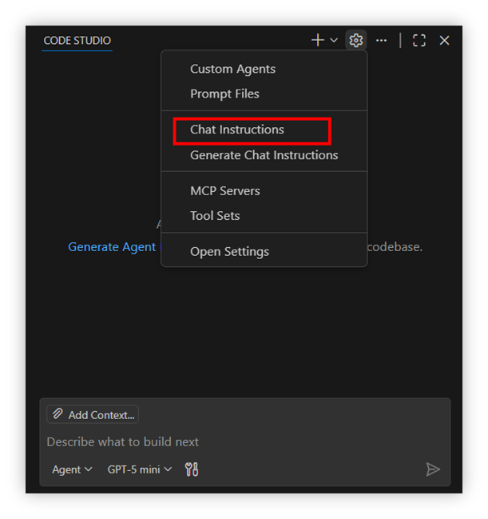Image resolution: width=488 pixels, height=519 pixels.
Task: Click Generate Chat Instructions option
Action: [x=264, y=155]
